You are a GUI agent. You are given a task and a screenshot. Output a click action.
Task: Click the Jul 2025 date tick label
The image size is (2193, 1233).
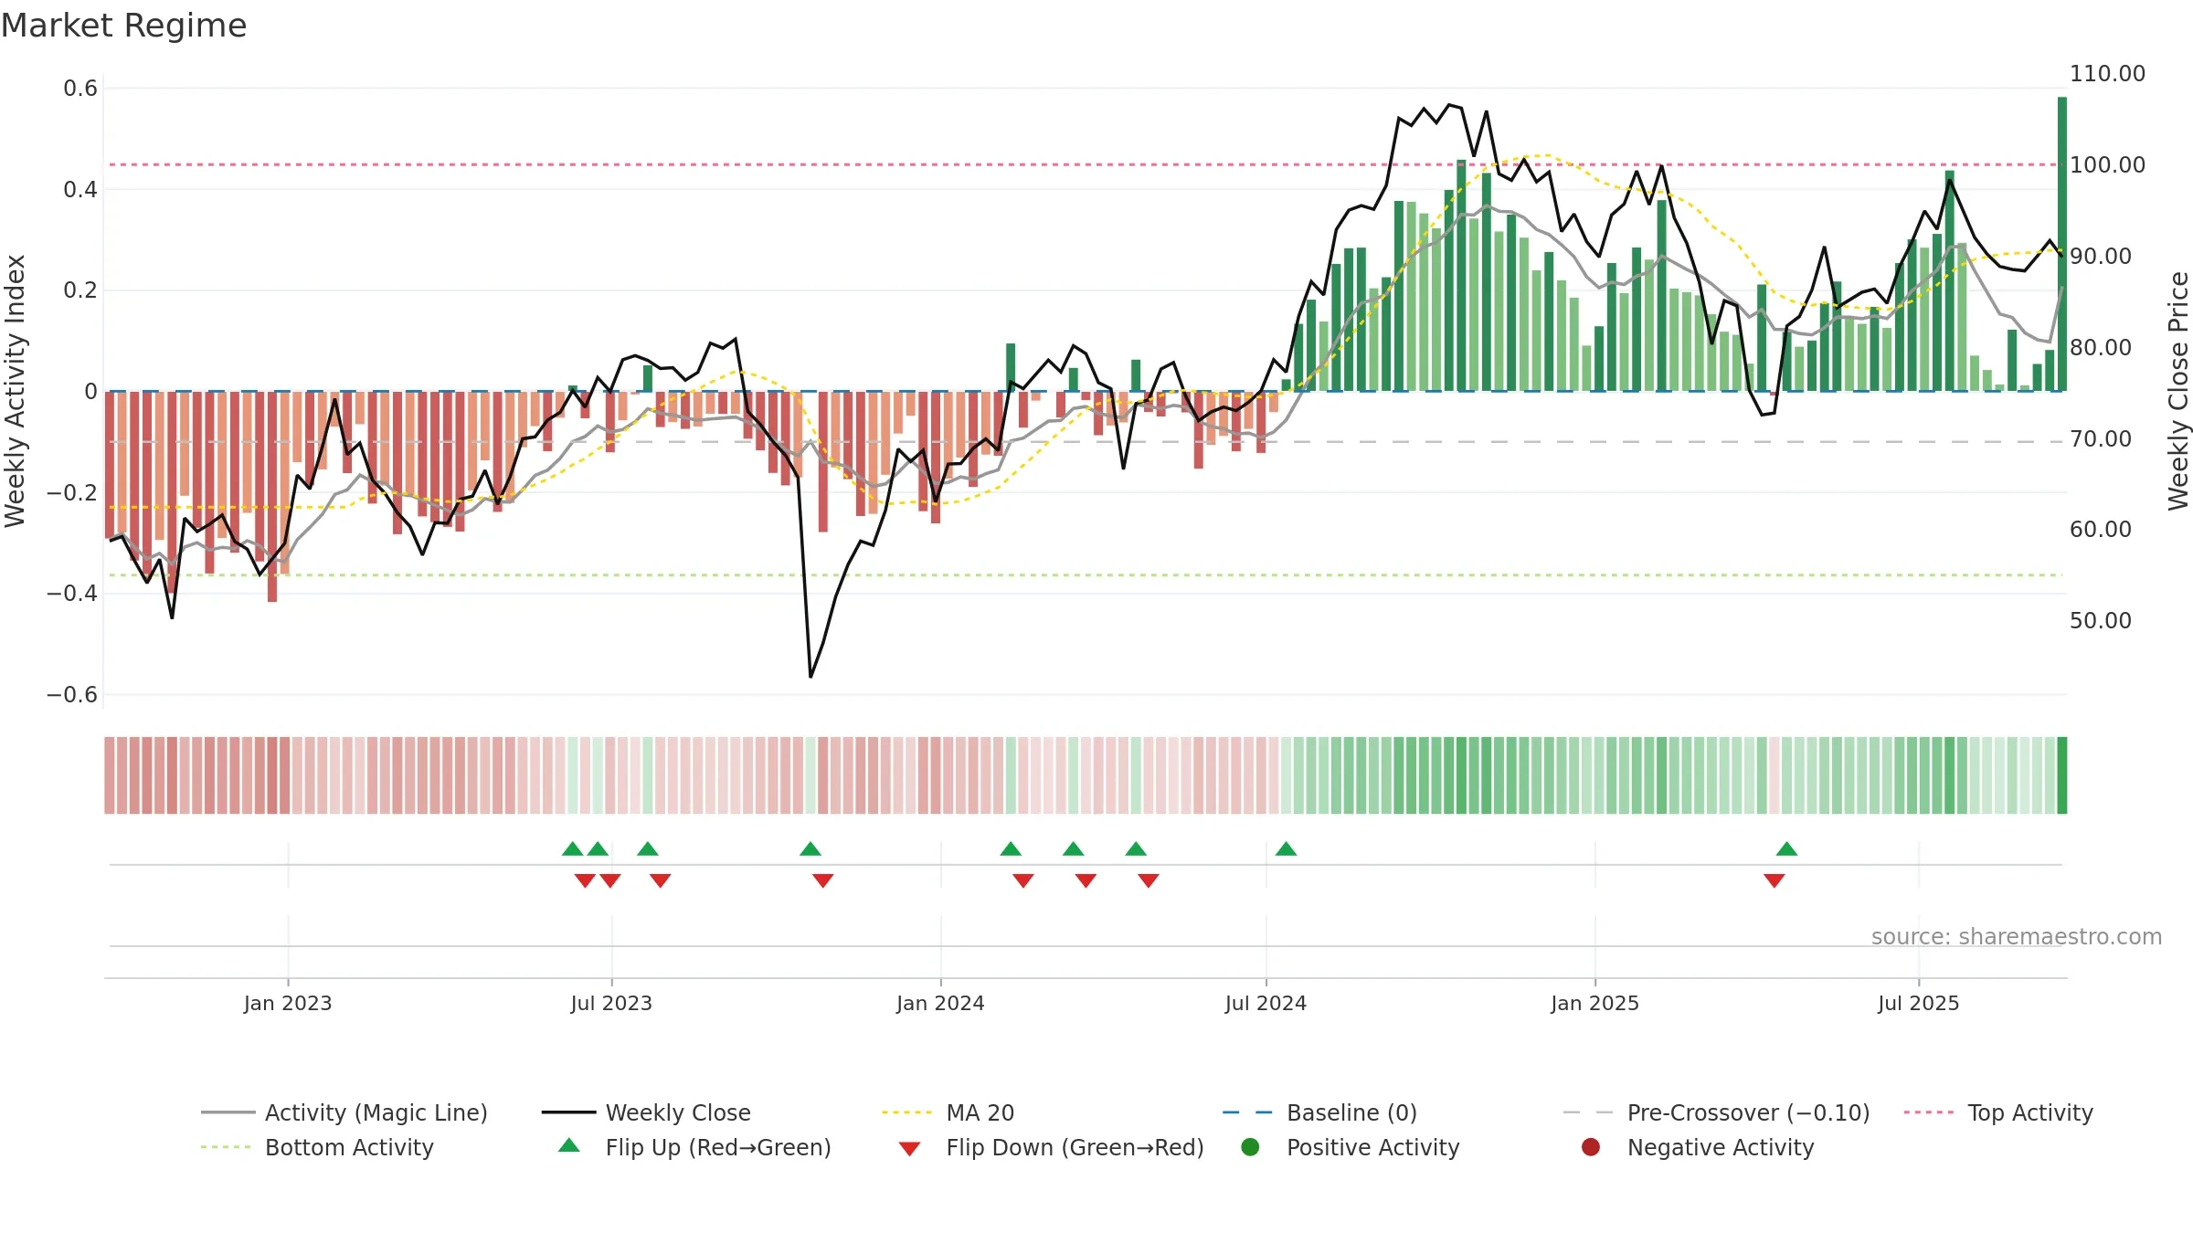click(1919, 1003)
